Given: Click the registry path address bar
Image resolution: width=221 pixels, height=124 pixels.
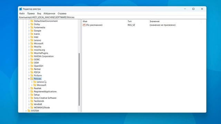Looking at the screenshot, I should tap(112, 17).
